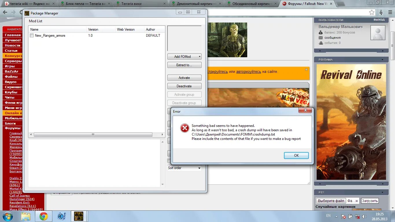Image resolution: width=395 pixels, height=222 pixels.
Task: Click the disabled Activate group button
Action: 184,95
